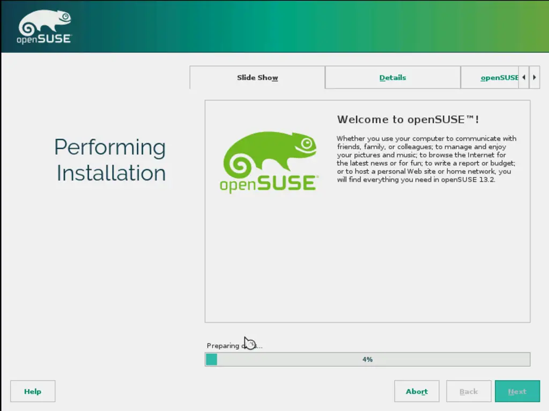The image size is (549, 411).
Task: Click the welcome paragraph mentioning openSUSE 13.2
Action: click(x=426, y=159)
